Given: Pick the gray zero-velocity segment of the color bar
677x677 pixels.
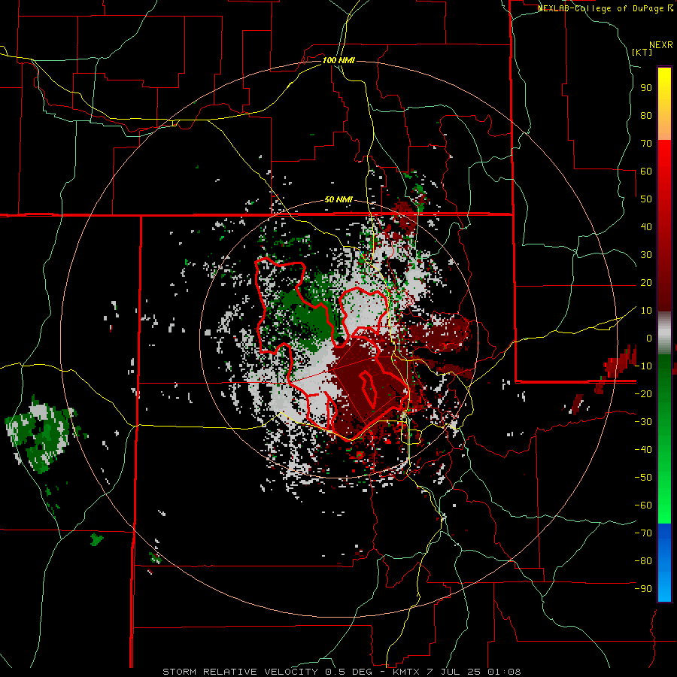Looking at the screenshot, I should tap(664, 333).
